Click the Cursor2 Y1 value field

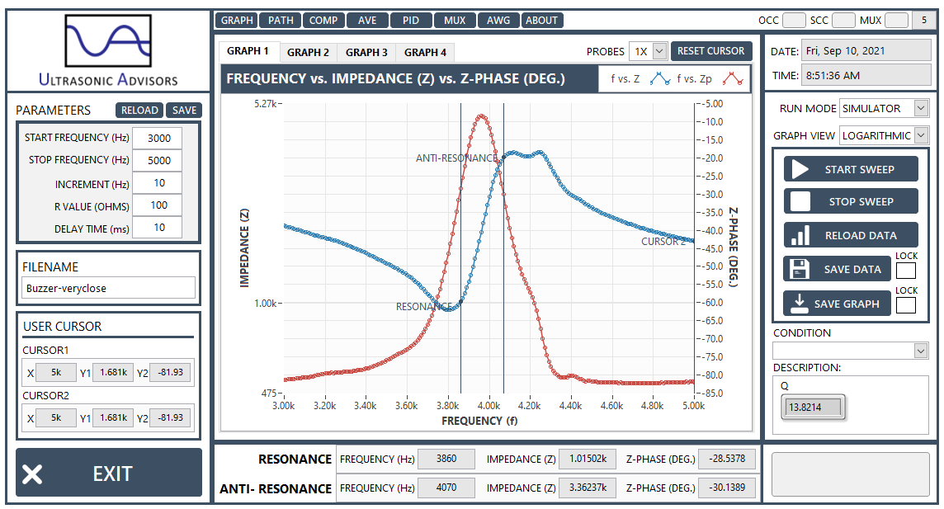113,417
